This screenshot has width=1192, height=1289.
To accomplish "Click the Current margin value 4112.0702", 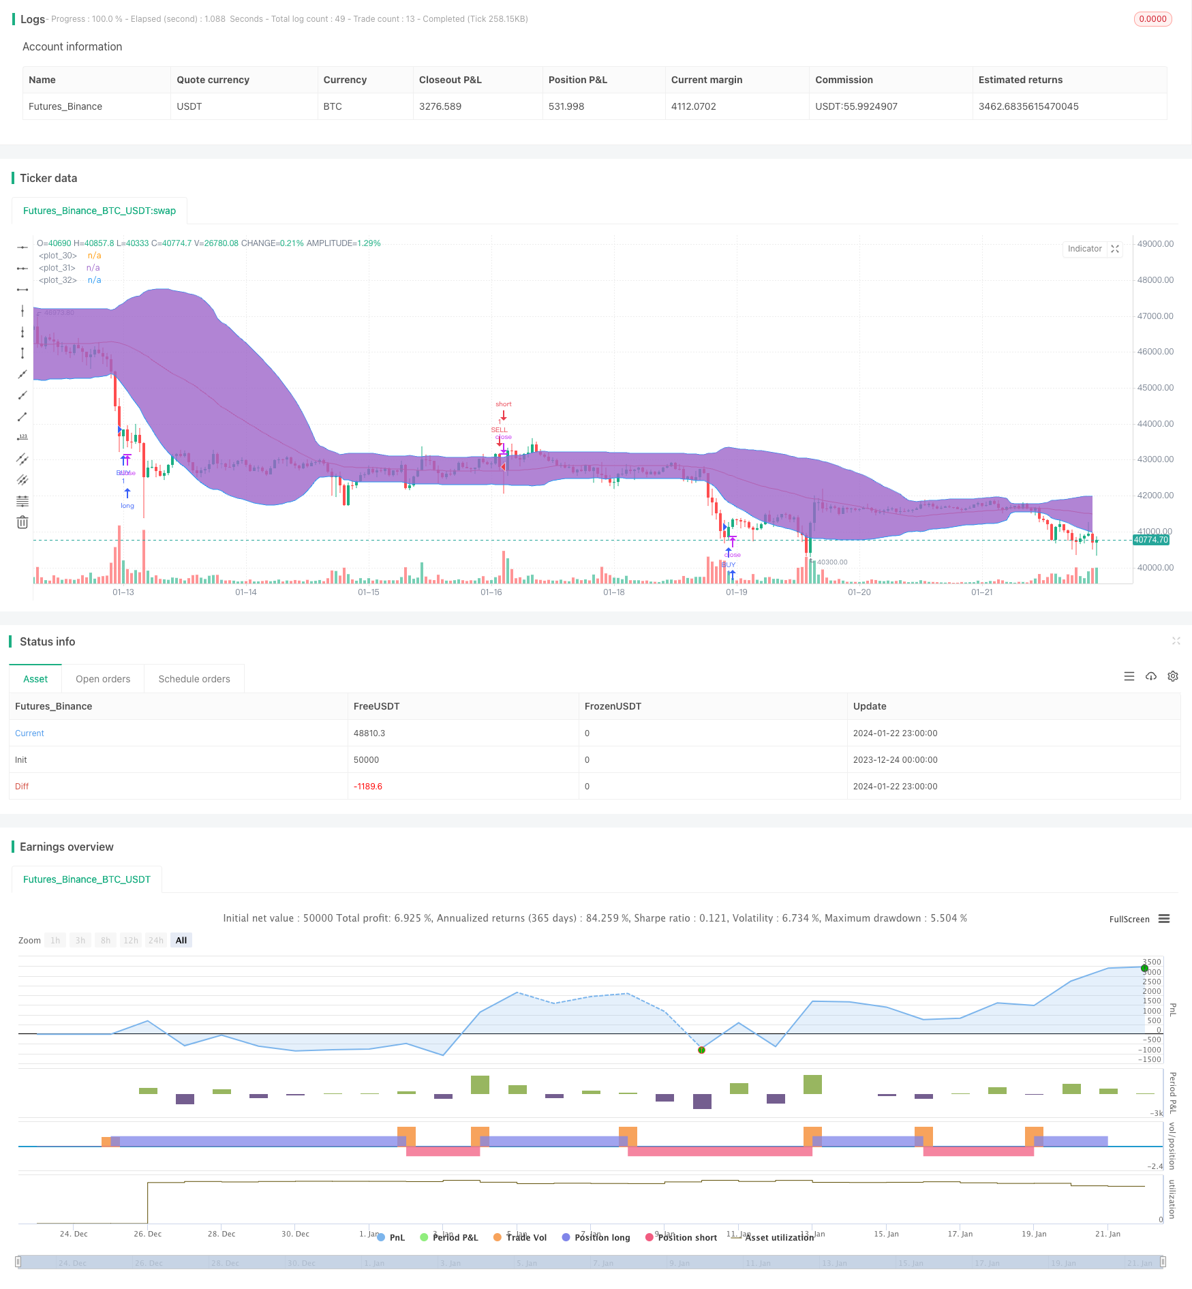I will pyautogui.click(x=694, y=106).
